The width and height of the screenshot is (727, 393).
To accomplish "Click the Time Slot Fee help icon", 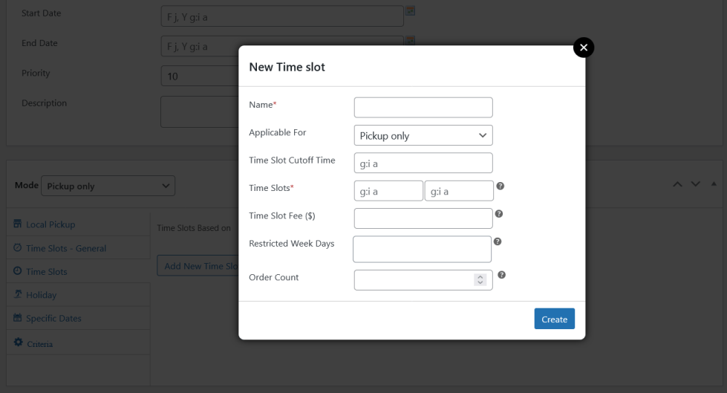I will 499,214.
